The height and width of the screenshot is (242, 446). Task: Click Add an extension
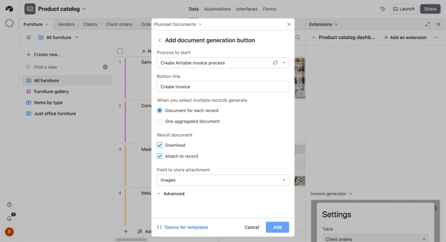[405, 37]
